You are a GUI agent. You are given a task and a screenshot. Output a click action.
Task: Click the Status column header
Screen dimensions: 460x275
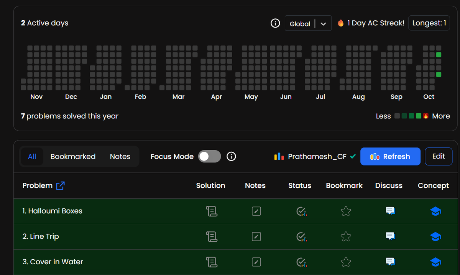point(300,186)
